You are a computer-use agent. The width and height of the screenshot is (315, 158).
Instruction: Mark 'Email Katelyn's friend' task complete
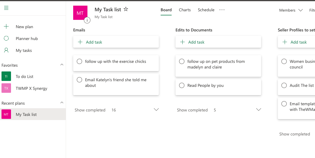point(79,80)
